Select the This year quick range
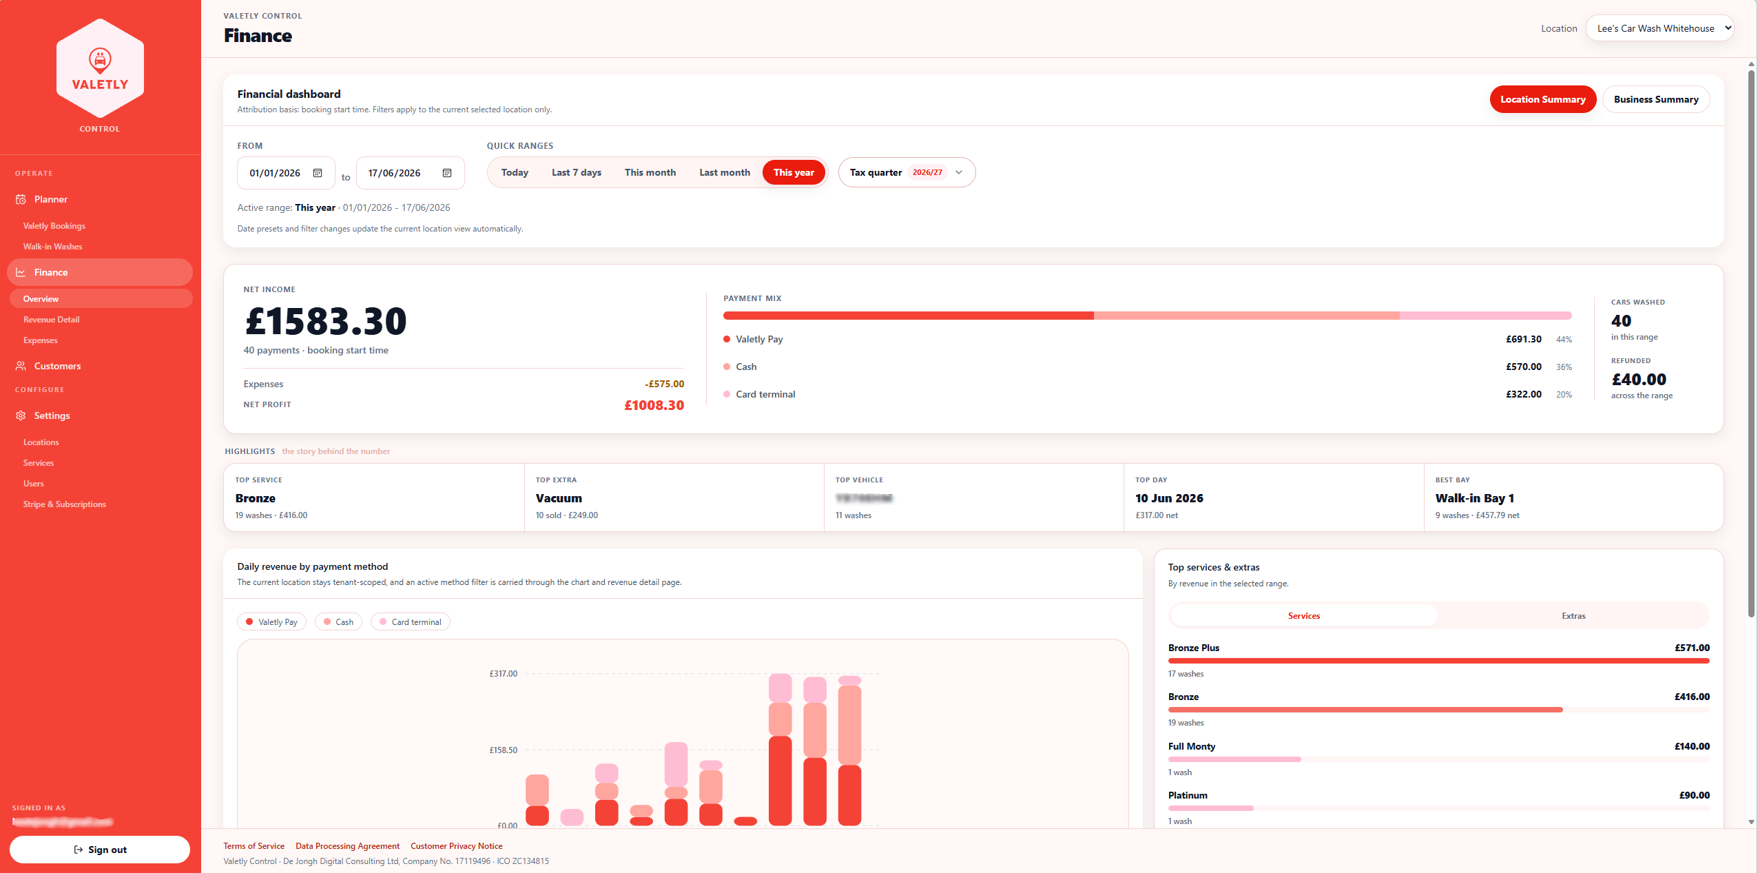The height and width of the screenshot is (873, 1758). tap(794, 172)
